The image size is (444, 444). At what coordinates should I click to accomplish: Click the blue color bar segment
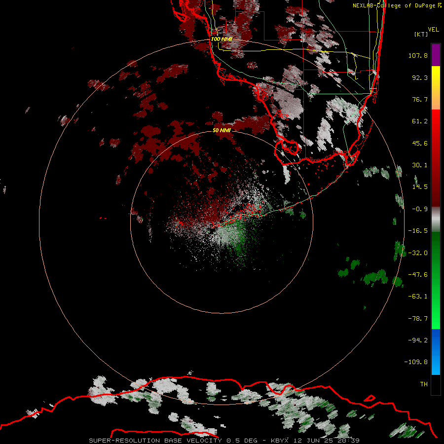pos(436,352)
